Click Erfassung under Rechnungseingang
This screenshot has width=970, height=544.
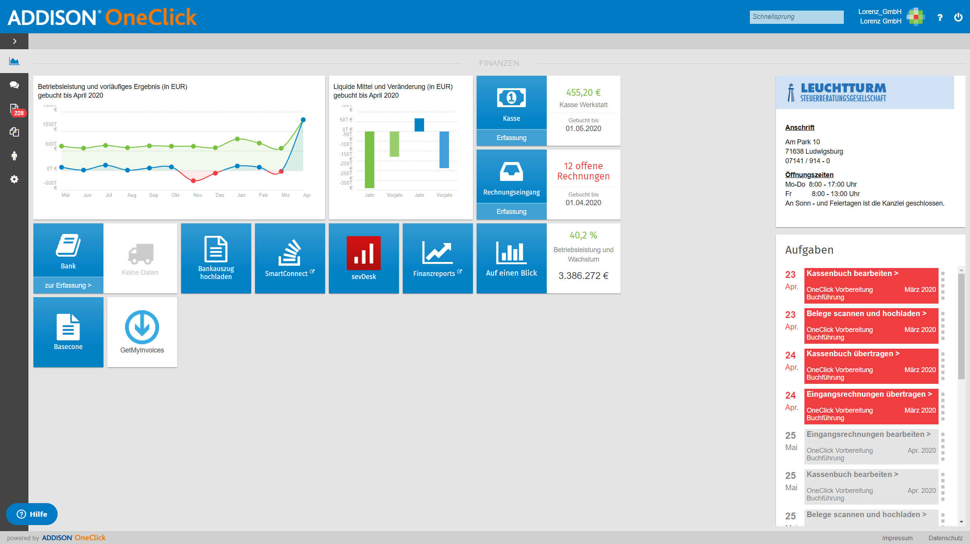click(x=512, y=212)
